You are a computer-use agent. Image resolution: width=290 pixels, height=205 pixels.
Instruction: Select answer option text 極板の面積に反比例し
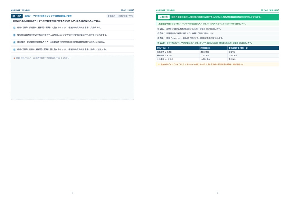click(59, 27)
